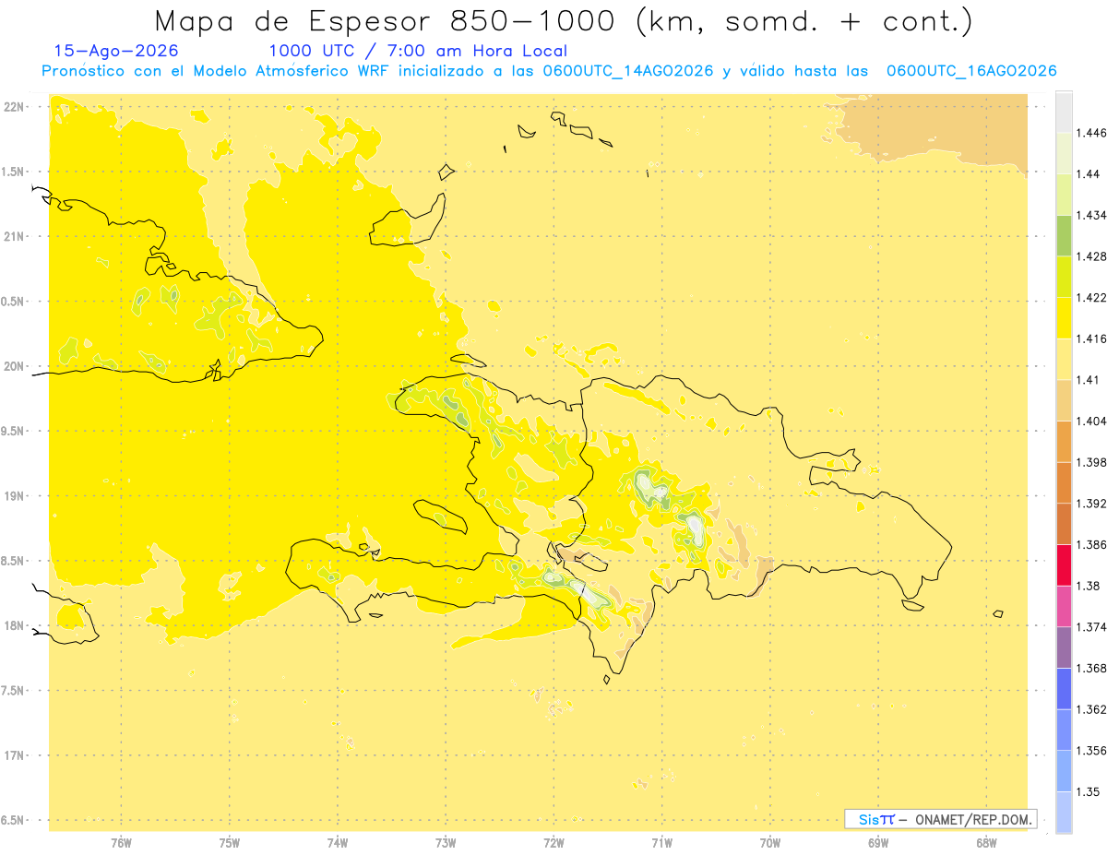Click the '74W' longitude label
1107x855 pixels.
click(x=338, y=843)
